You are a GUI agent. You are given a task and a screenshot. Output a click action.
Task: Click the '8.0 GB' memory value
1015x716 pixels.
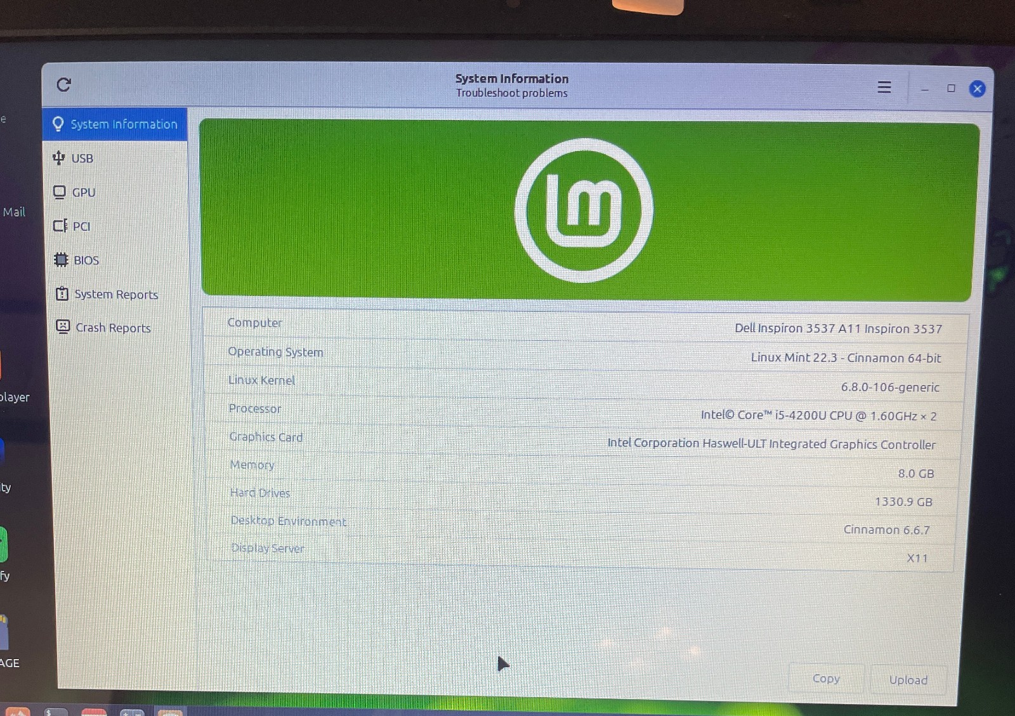coord(916,474)
